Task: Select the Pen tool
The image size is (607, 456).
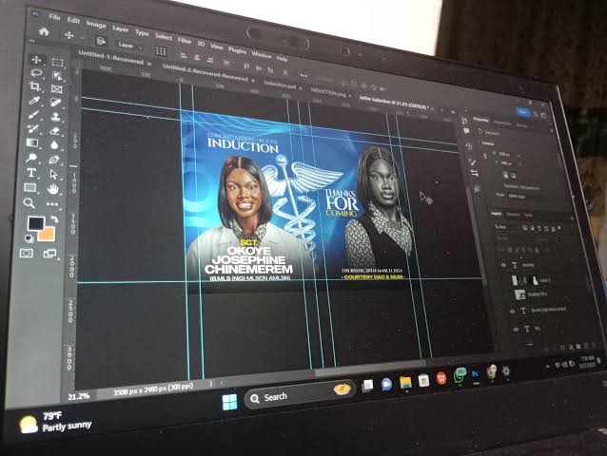Action: pos(54,160)
